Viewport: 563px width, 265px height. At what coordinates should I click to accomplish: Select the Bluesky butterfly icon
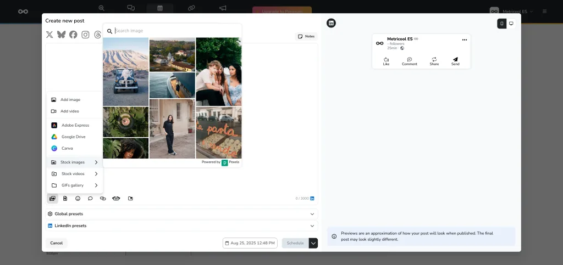(61, 35)
